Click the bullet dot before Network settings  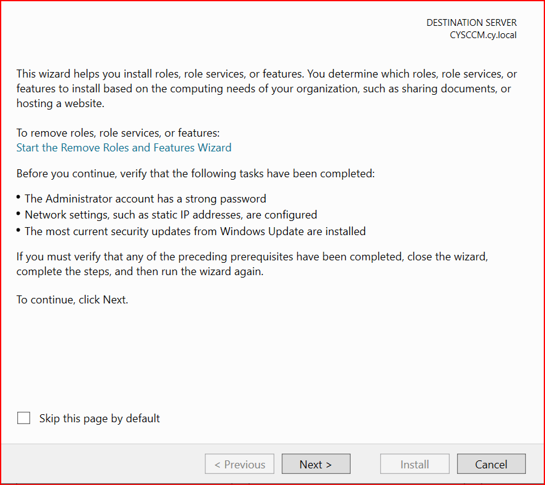pos(19,214)
